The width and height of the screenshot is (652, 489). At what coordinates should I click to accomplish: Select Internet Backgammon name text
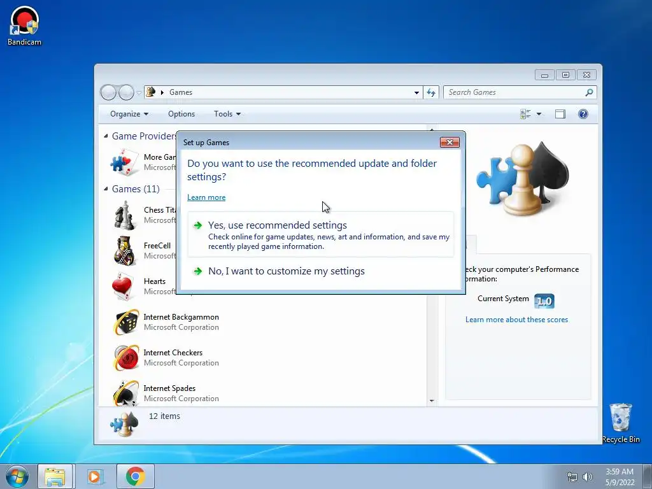181,317
